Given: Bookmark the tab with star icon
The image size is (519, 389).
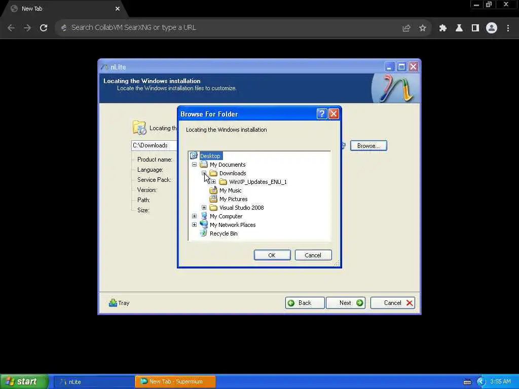Looking at the screenshot, I should [x=422, y=28].
